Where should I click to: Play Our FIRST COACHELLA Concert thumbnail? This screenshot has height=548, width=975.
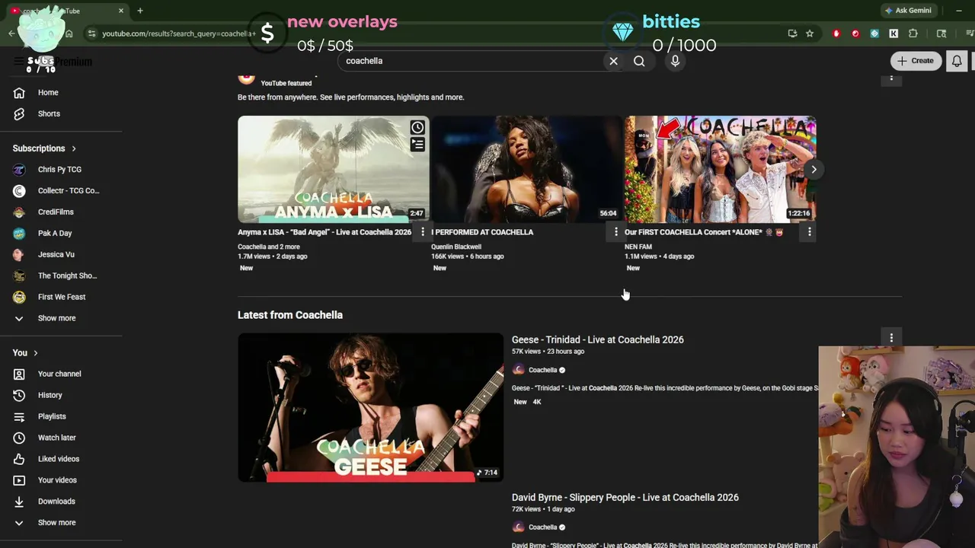pyautogui.click(x=720, y=169)
